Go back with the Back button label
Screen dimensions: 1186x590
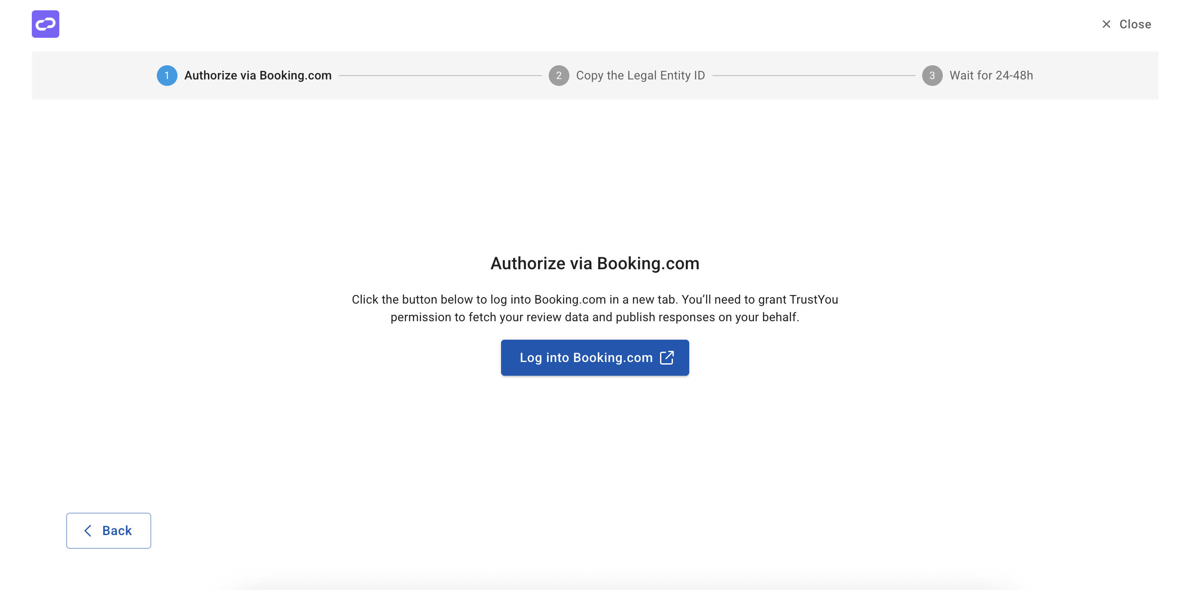pos(117,531)
